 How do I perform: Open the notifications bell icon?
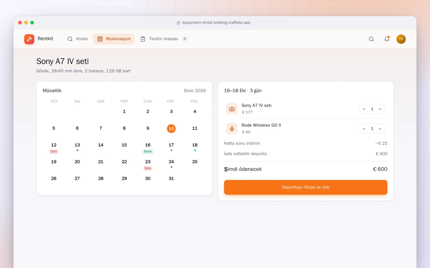tap(387, 39)
